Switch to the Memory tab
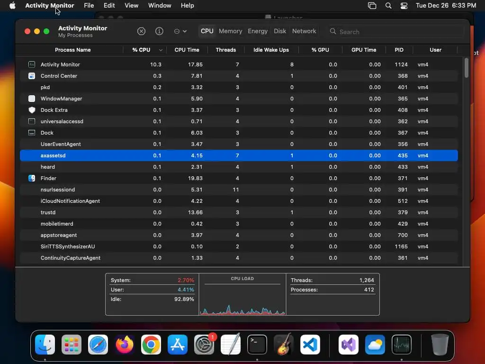Image resolution: width=485 pixels, height=364 pixels. [x=231, y=31]
